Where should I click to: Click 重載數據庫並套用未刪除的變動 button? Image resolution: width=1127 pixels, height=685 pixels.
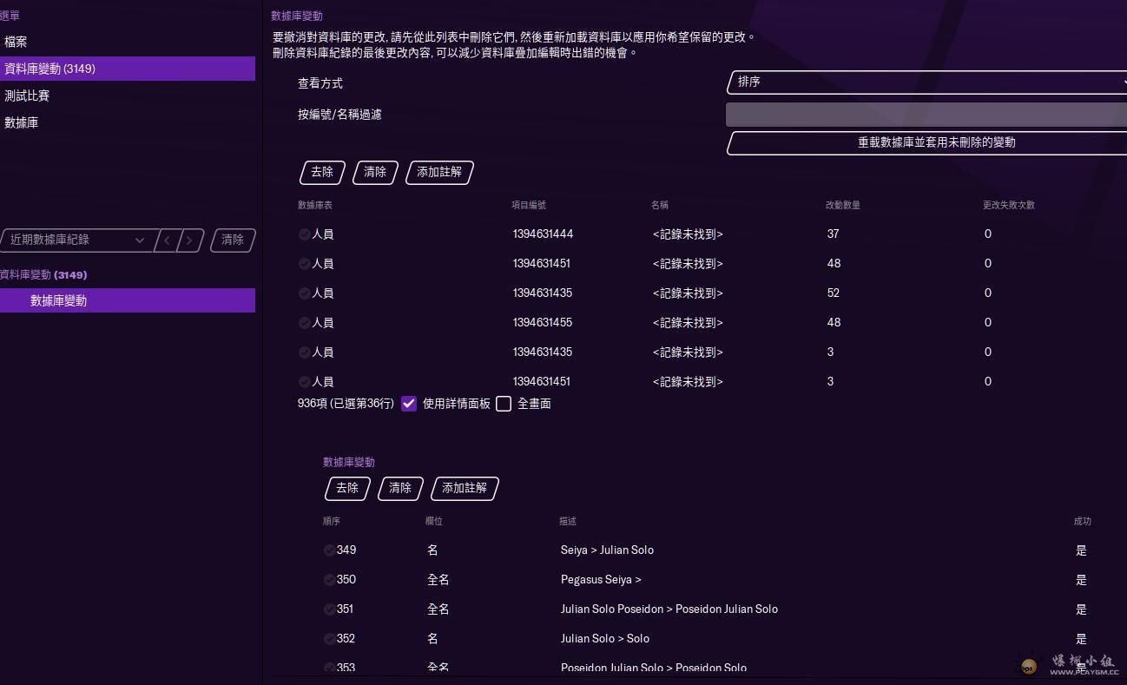(926, 143)
